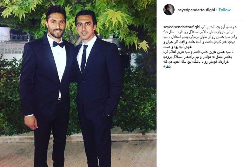Click the caption paragraph starting with با سید حسین
Viewport: 246px width, 167px height.
[197, 57]
